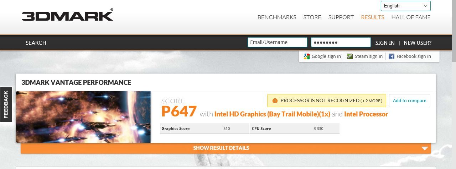Viewport: 456px width, 169px height.
Task: Click the orange warning exclamation icon
Action: (275, 101)
